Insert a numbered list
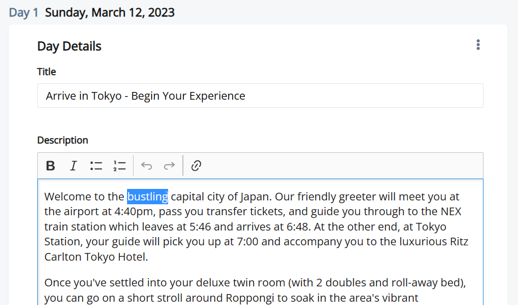 [x=119, y=165]
